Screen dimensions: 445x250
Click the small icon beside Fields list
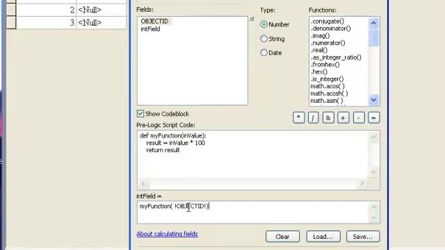(x=252, y=19)
